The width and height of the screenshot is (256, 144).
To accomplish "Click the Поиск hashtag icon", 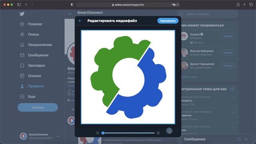I will pyautogui.click(x=22, y=34).
